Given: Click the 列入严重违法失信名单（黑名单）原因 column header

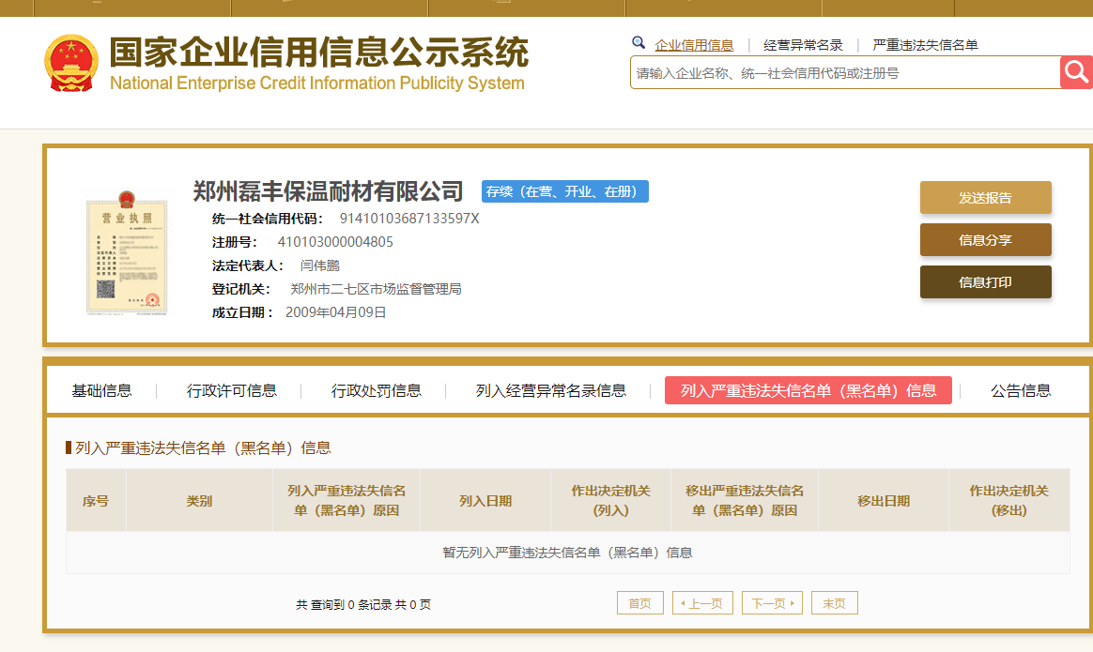Looking at the screenshot, I should (x=346, y=501).
